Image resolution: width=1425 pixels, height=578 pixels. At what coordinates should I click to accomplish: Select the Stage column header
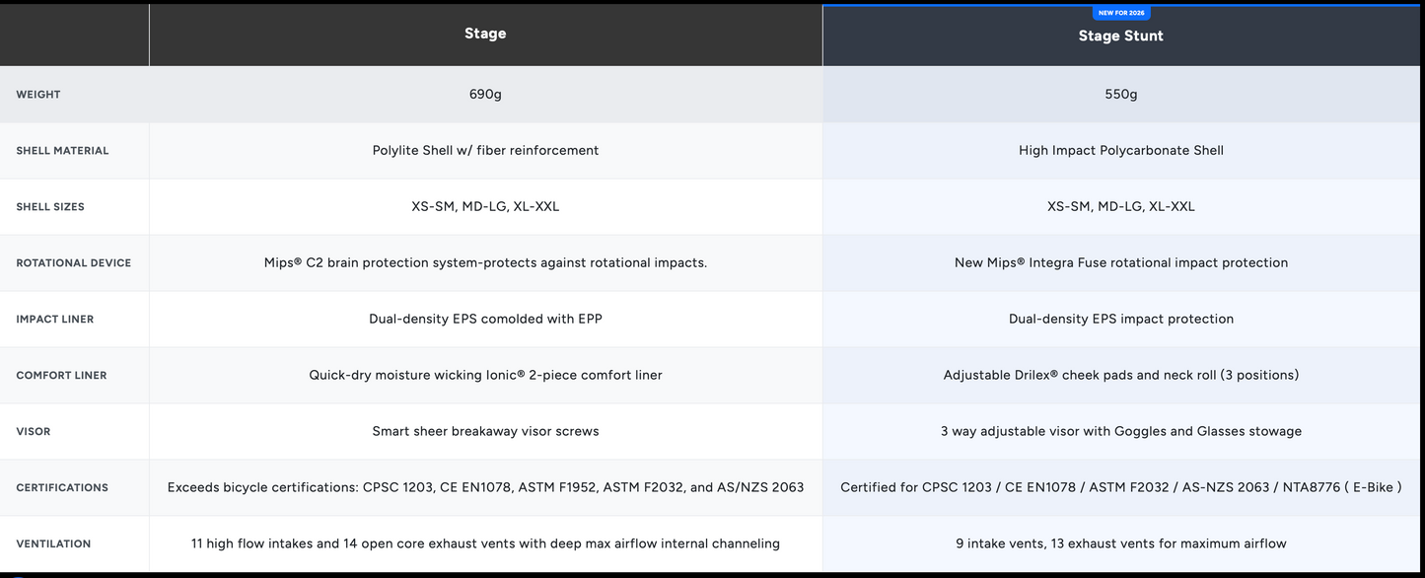tap(485, 34)
